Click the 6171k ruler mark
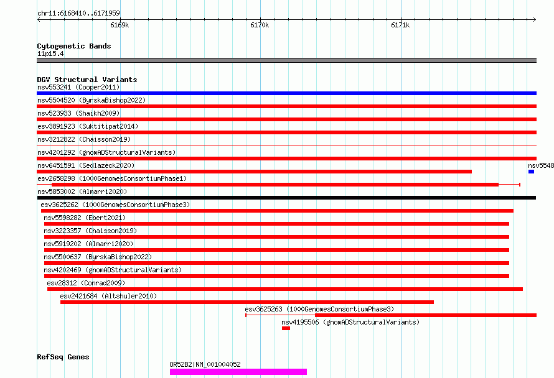The height and width of the screenshot is (378, 554). click(x=400, y=25)
